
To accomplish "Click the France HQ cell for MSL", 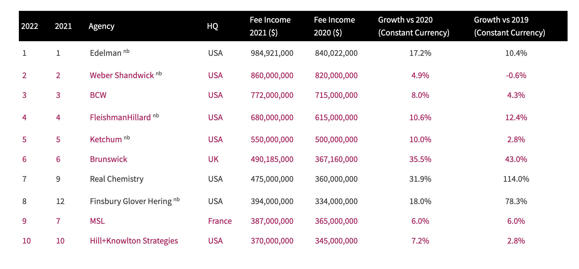I will pos(220,221).
